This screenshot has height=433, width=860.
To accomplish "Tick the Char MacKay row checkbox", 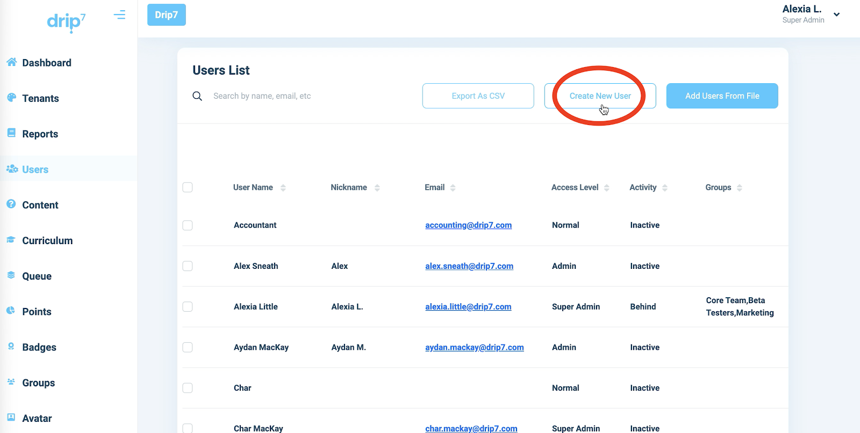I will (188, 428).
